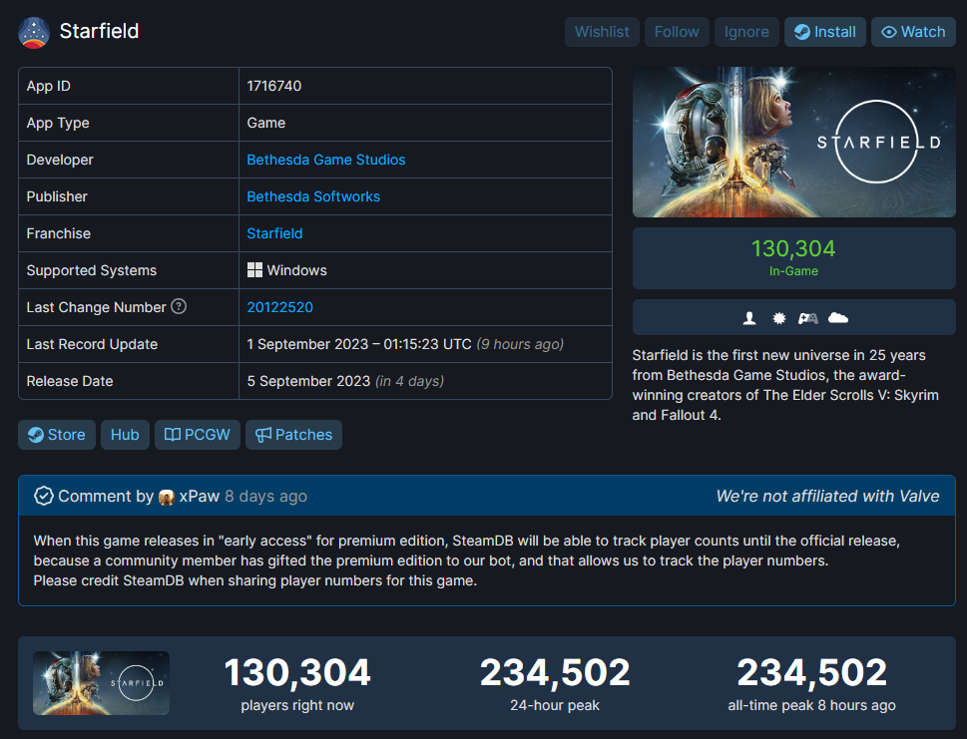
Task: Open the community Hub button
Action: 125,435
